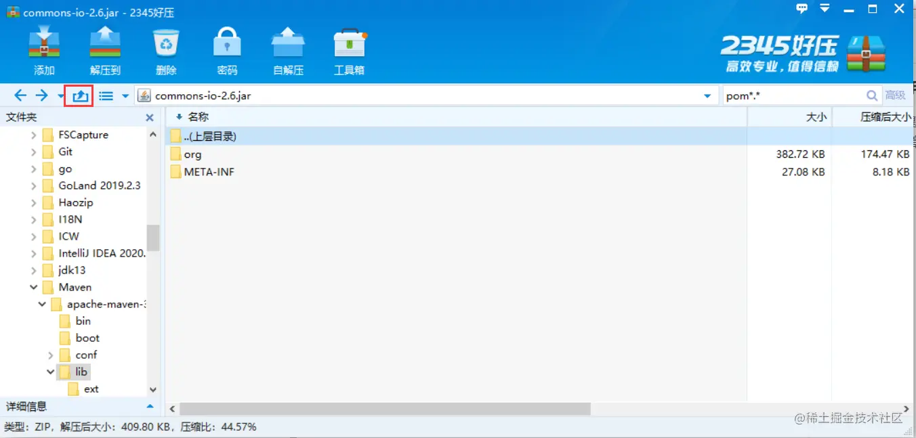Image resolution: width=916 pixels, height=438 pixels.
Task: Select Haozip folder in tree
Action: coord(76,202)
